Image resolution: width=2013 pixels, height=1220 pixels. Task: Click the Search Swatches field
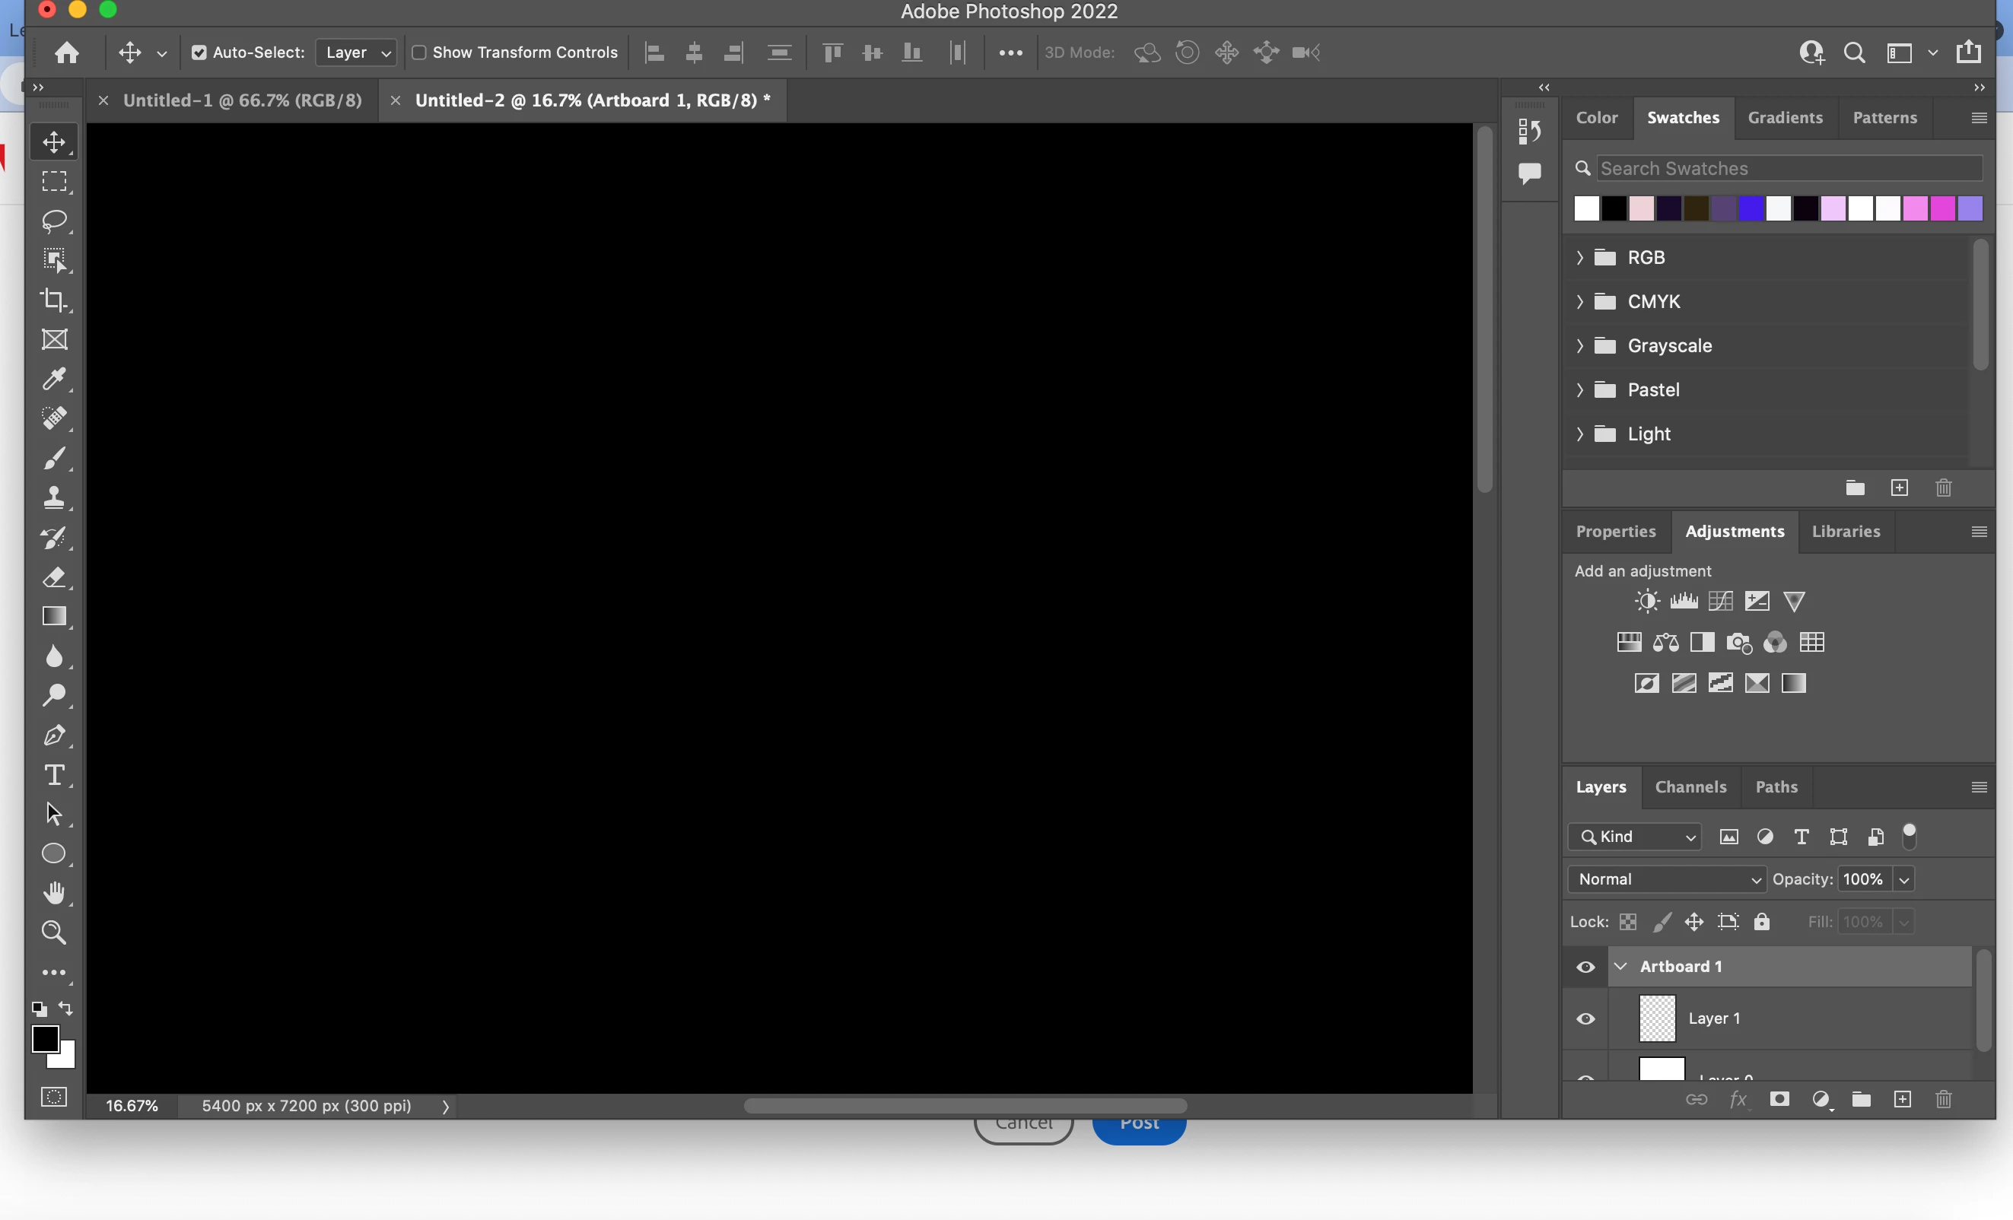pos(1788,168)
